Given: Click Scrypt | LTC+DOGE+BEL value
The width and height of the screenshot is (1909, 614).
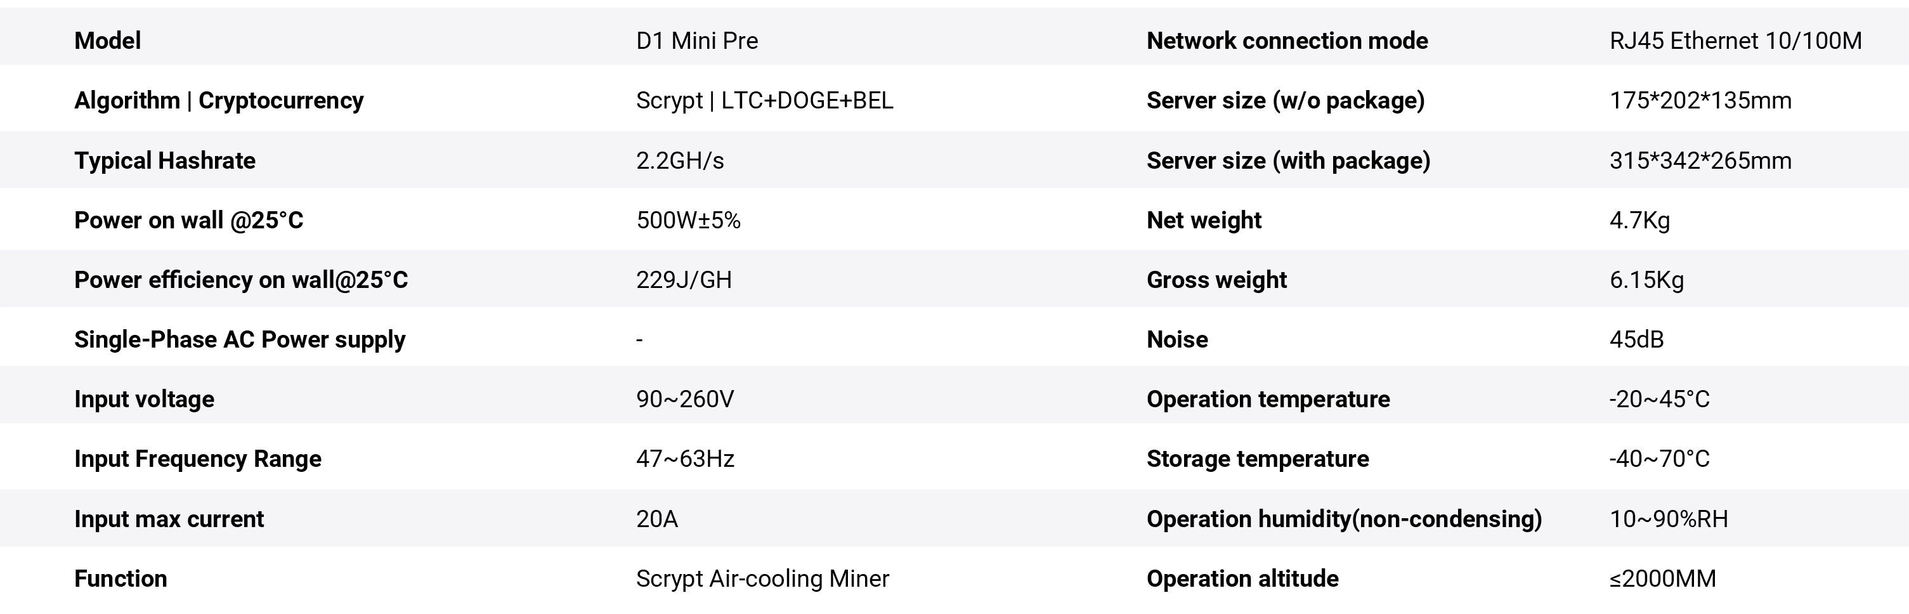Looking at the screenshot, I should coord(764,100).
